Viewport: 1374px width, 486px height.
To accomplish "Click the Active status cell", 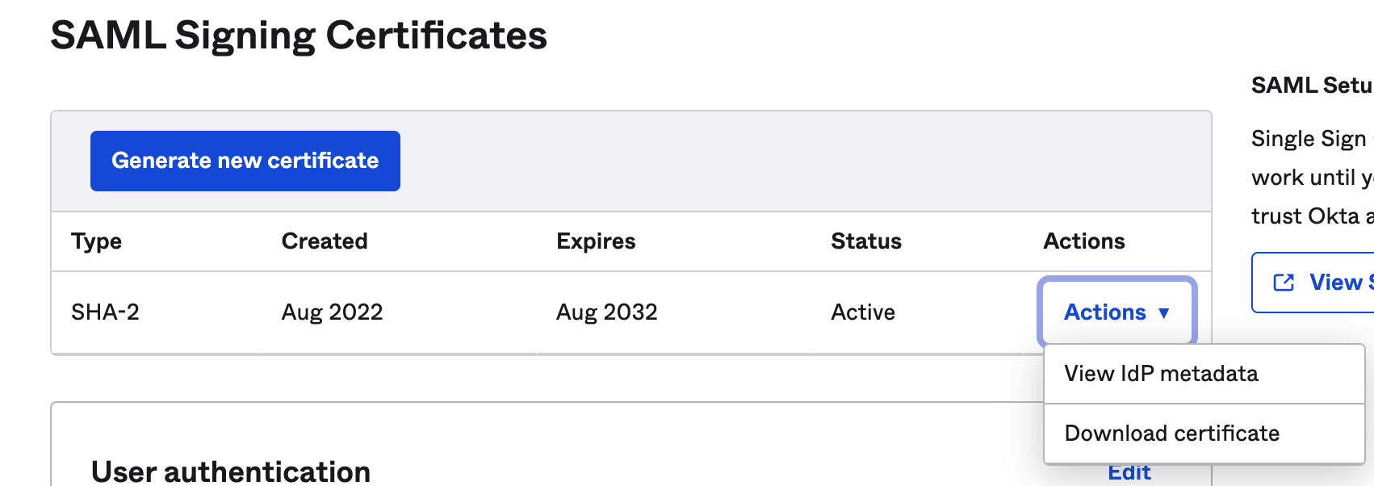I will 863,312.
